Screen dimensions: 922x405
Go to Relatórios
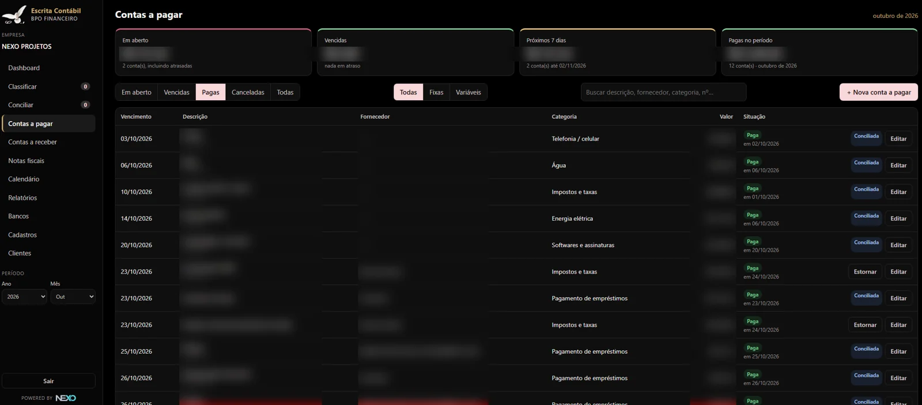click(48, 198)
